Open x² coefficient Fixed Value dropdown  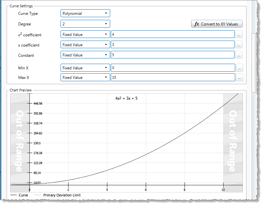[85, 35]
